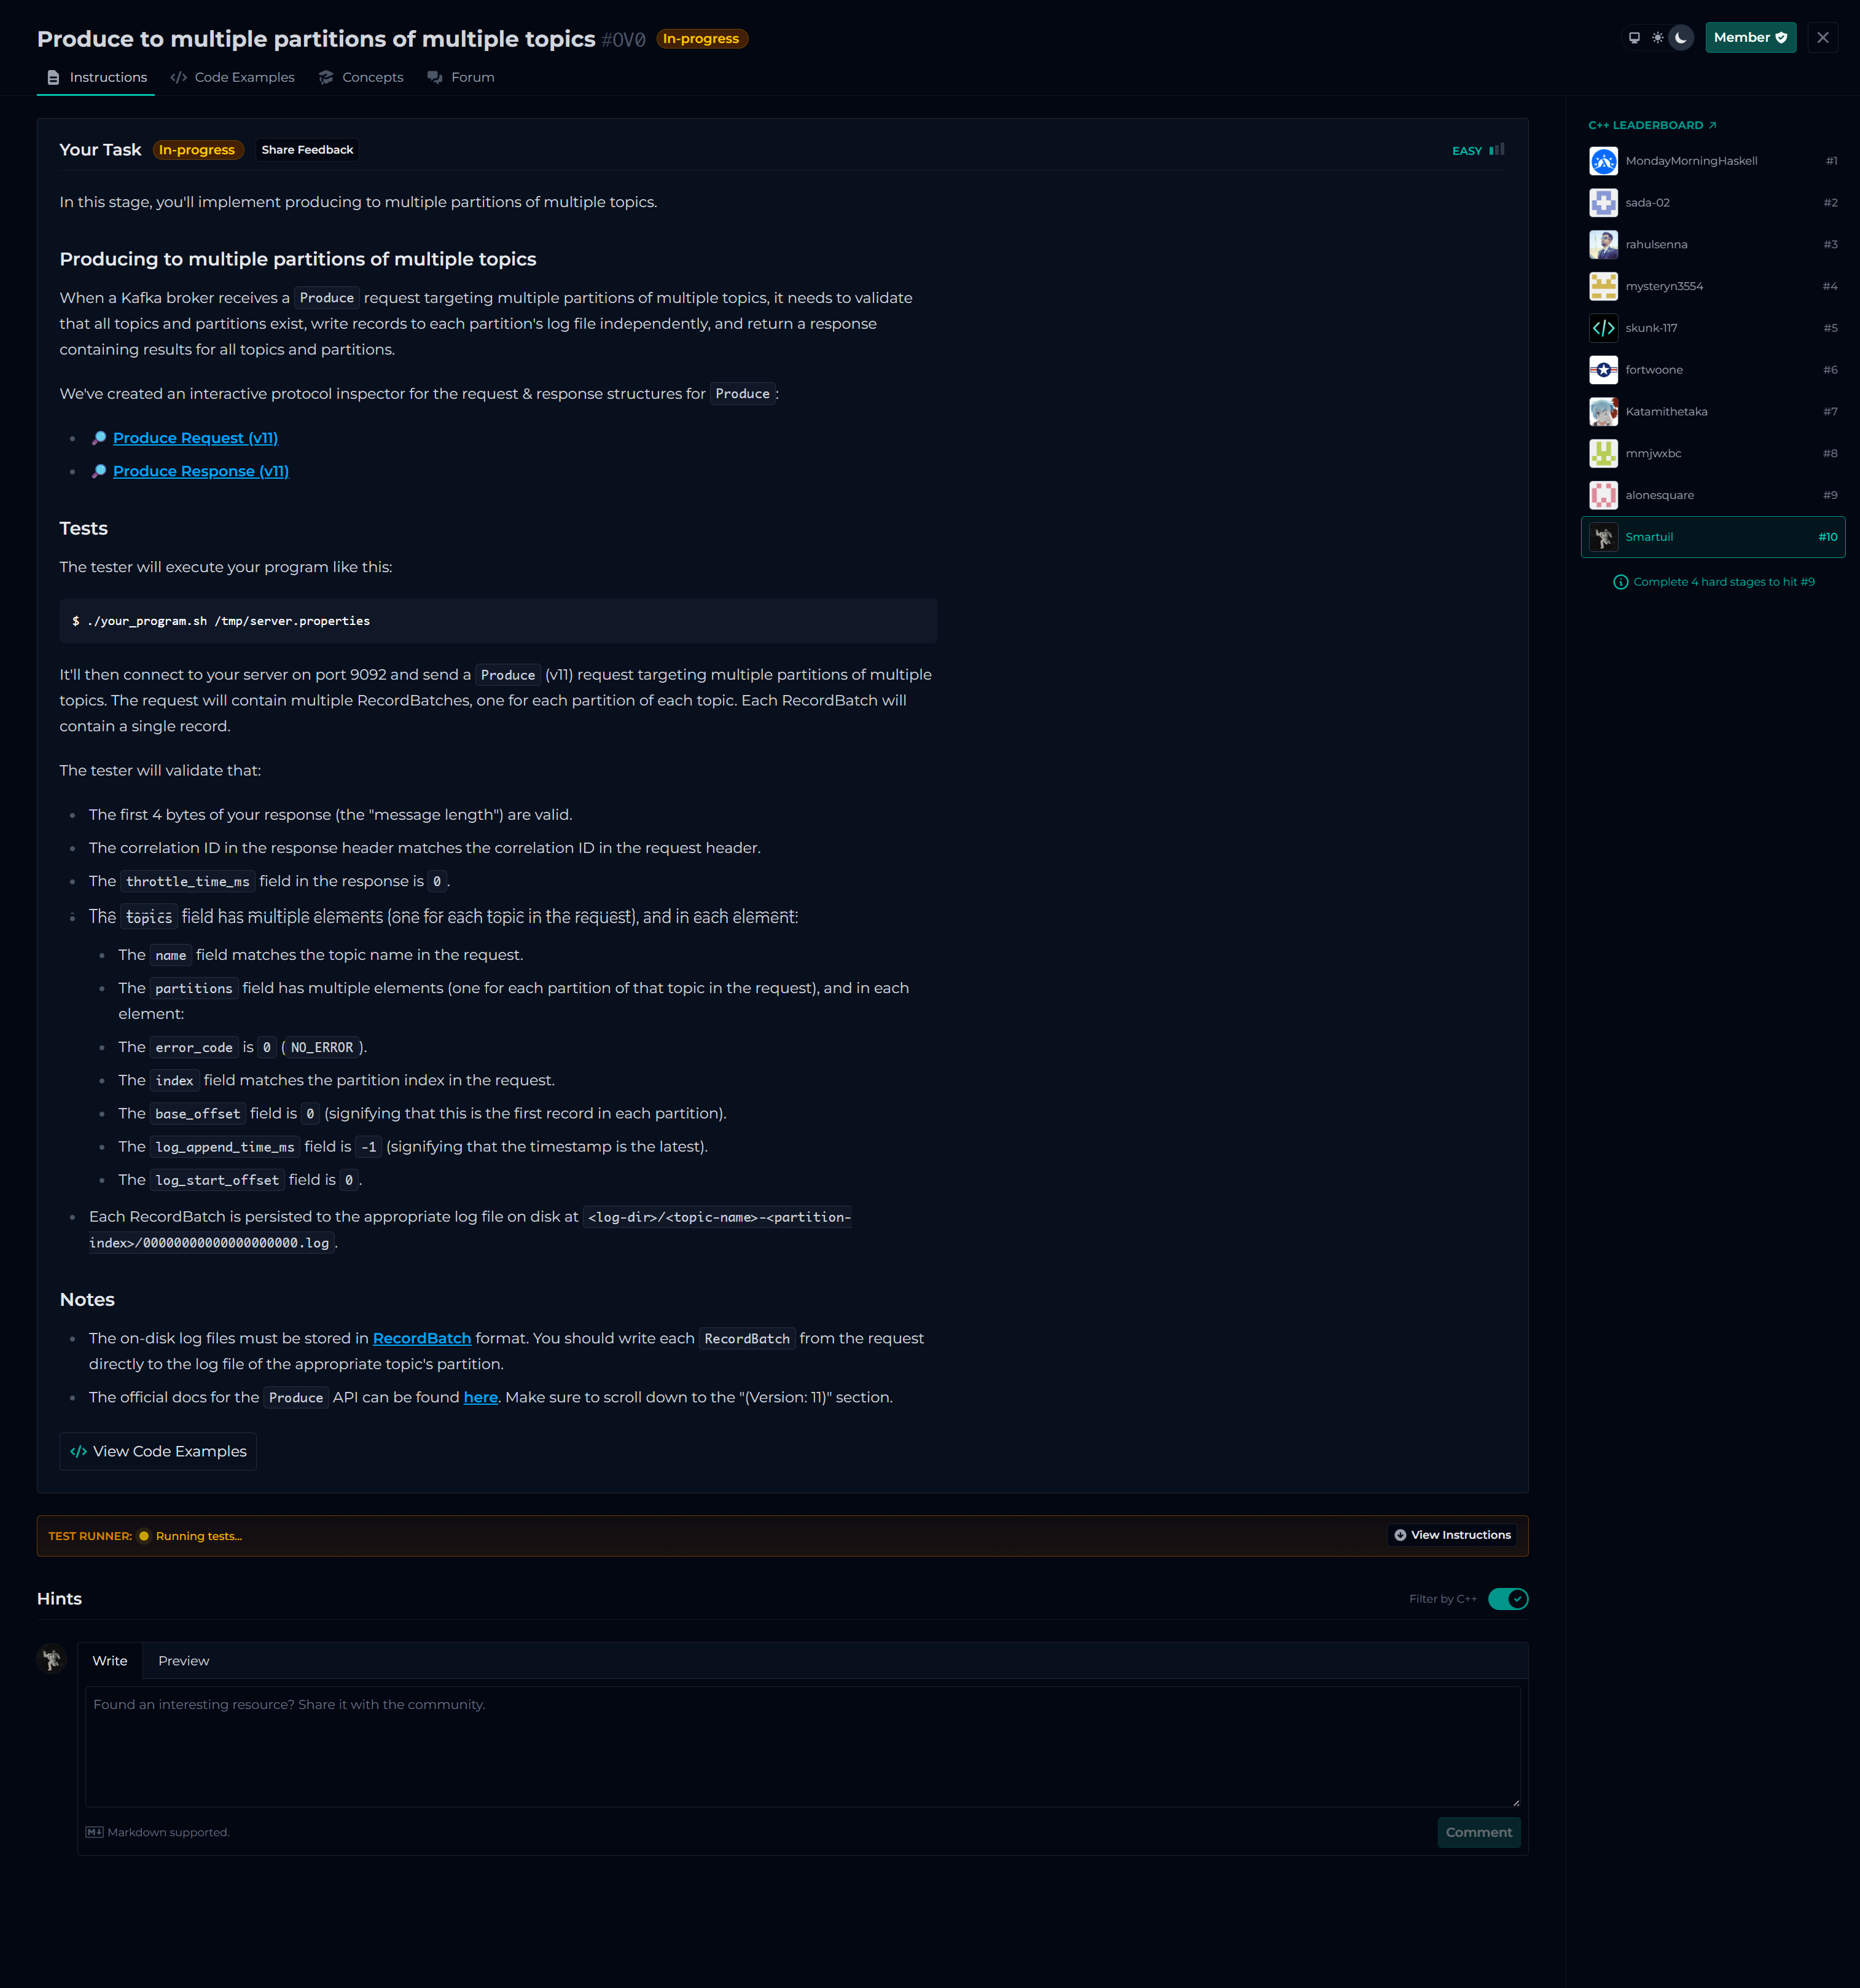
Task: Open the Forum tab
Action: pos(461,77)
